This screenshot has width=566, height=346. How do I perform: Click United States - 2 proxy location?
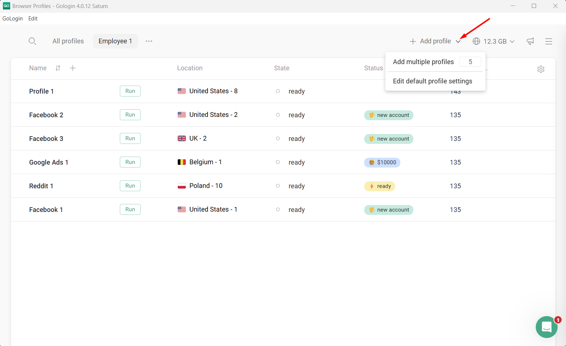click(x=213, y=115)
